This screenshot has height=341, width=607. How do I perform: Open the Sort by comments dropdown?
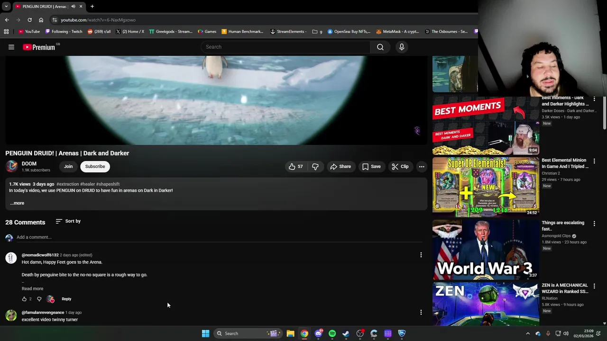(68, 221)
